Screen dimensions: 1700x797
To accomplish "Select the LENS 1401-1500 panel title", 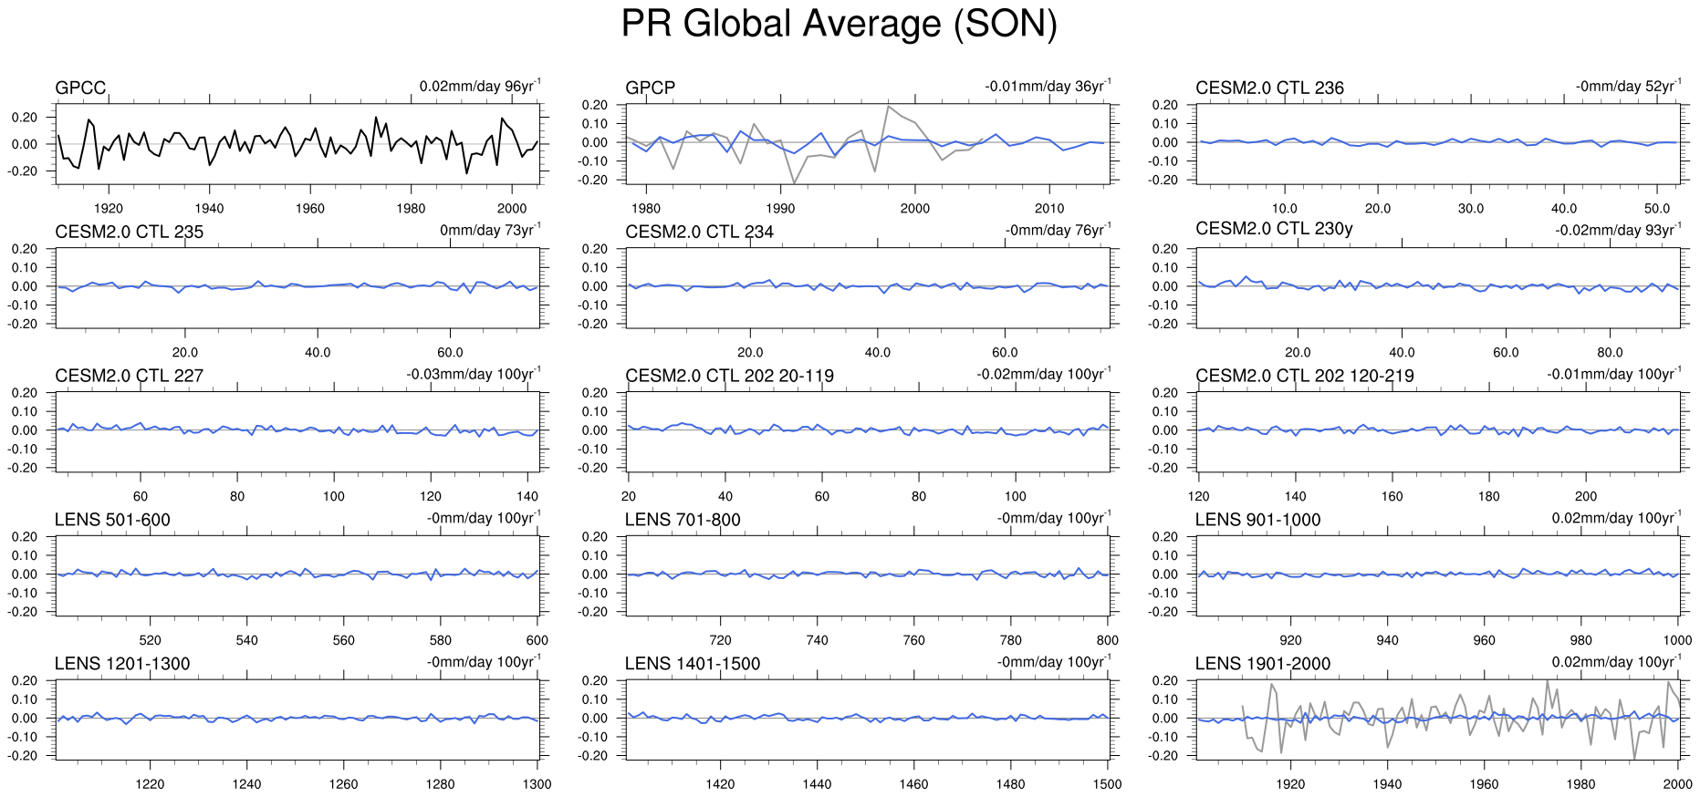I will 692,664.
